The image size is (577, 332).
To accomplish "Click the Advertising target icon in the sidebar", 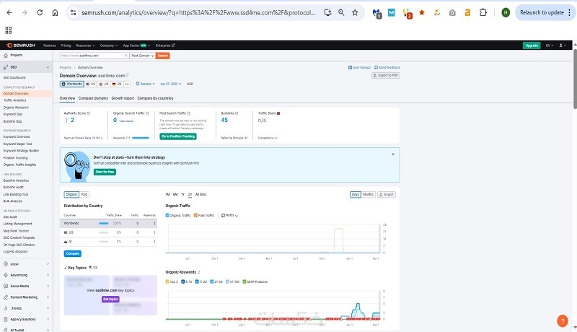I will (x=6, y=275).
